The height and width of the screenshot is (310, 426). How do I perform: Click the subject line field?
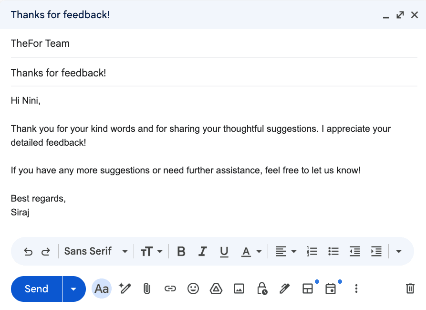214,73
